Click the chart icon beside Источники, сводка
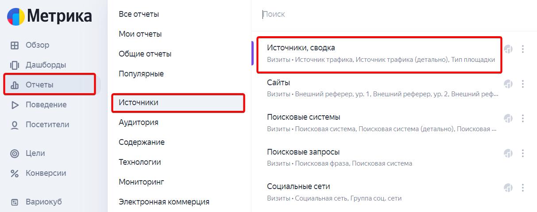 pyautogui.click(x=508, y=49)
